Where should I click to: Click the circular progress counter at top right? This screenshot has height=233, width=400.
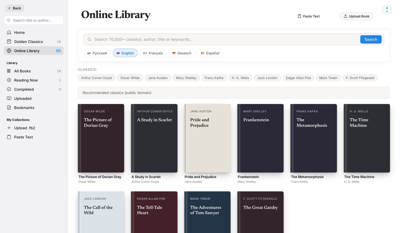(387, 10)
